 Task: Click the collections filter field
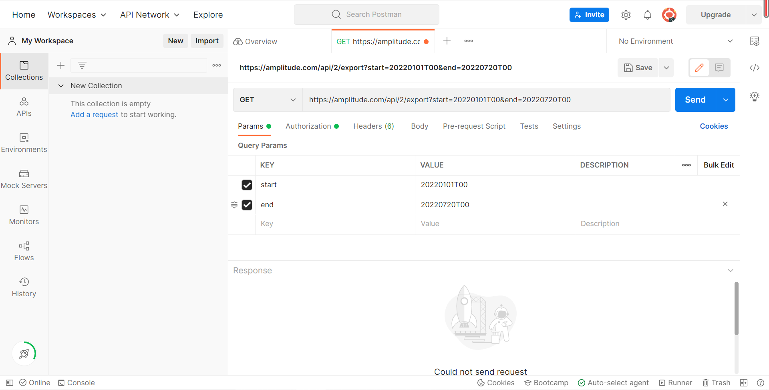139,65
